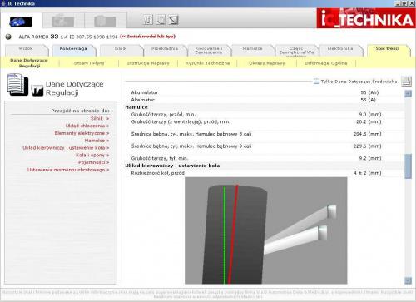
Task: Click the vertical scrollbar thumb of data list
Action: (x=408, y=166)
